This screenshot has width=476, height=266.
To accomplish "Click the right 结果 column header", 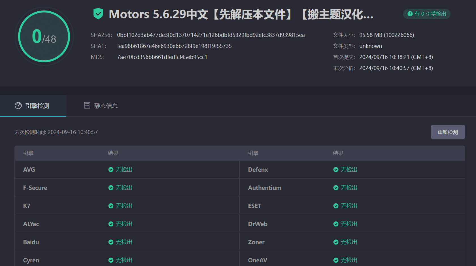I will [338, 153].
